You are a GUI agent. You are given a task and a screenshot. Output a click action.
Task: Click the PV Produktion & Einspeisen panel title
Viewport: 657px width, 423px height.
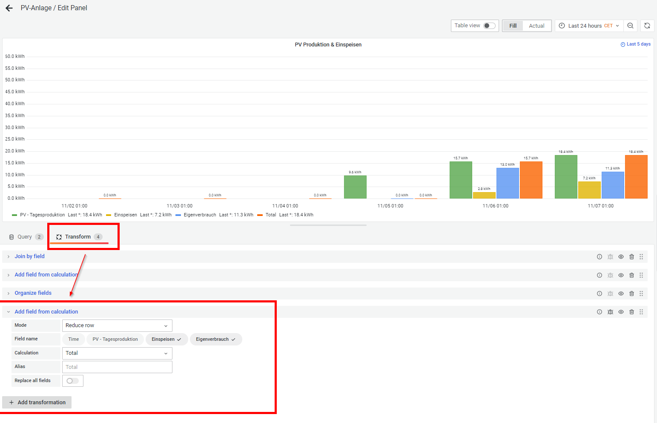[328, 45]
